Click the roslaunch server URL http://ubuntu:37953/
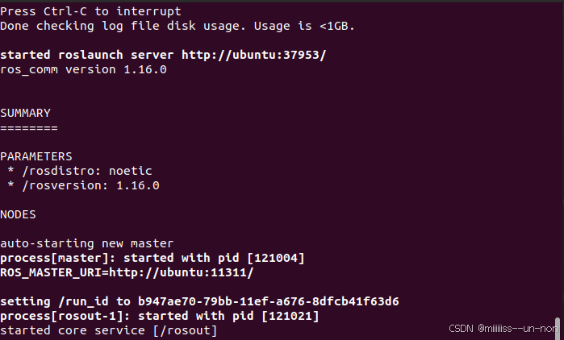The width and height of the screenshot is (564, 340). [x=253, y=55]
